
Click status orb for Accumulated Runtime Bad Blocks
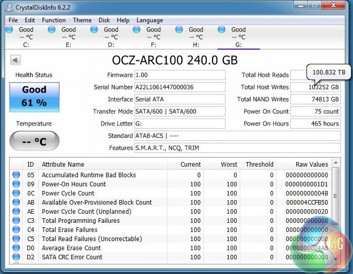click(17, 175)
